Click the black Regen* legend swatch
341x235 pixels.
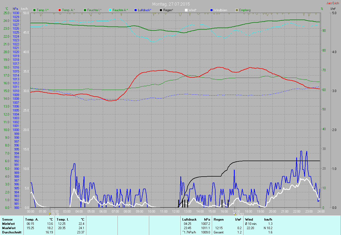click(161, 10)
